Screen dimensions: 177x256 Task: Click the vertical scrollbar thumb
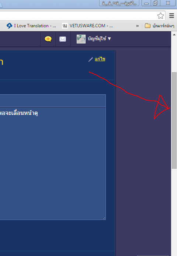[x=174, y=120]
